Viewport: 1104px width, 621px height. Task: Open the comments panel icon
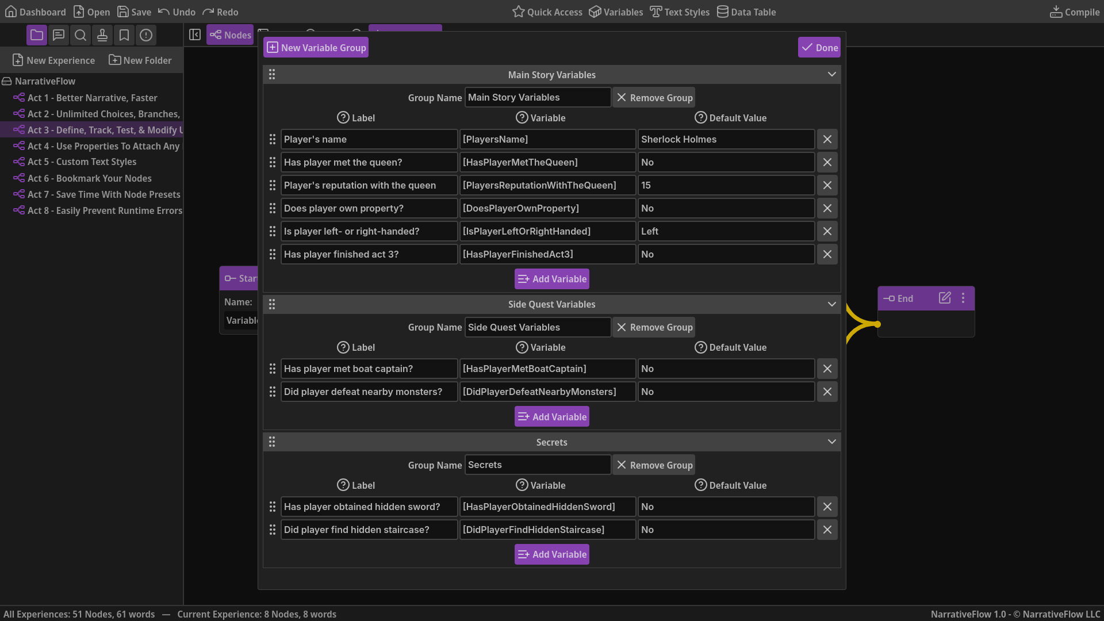59,35
